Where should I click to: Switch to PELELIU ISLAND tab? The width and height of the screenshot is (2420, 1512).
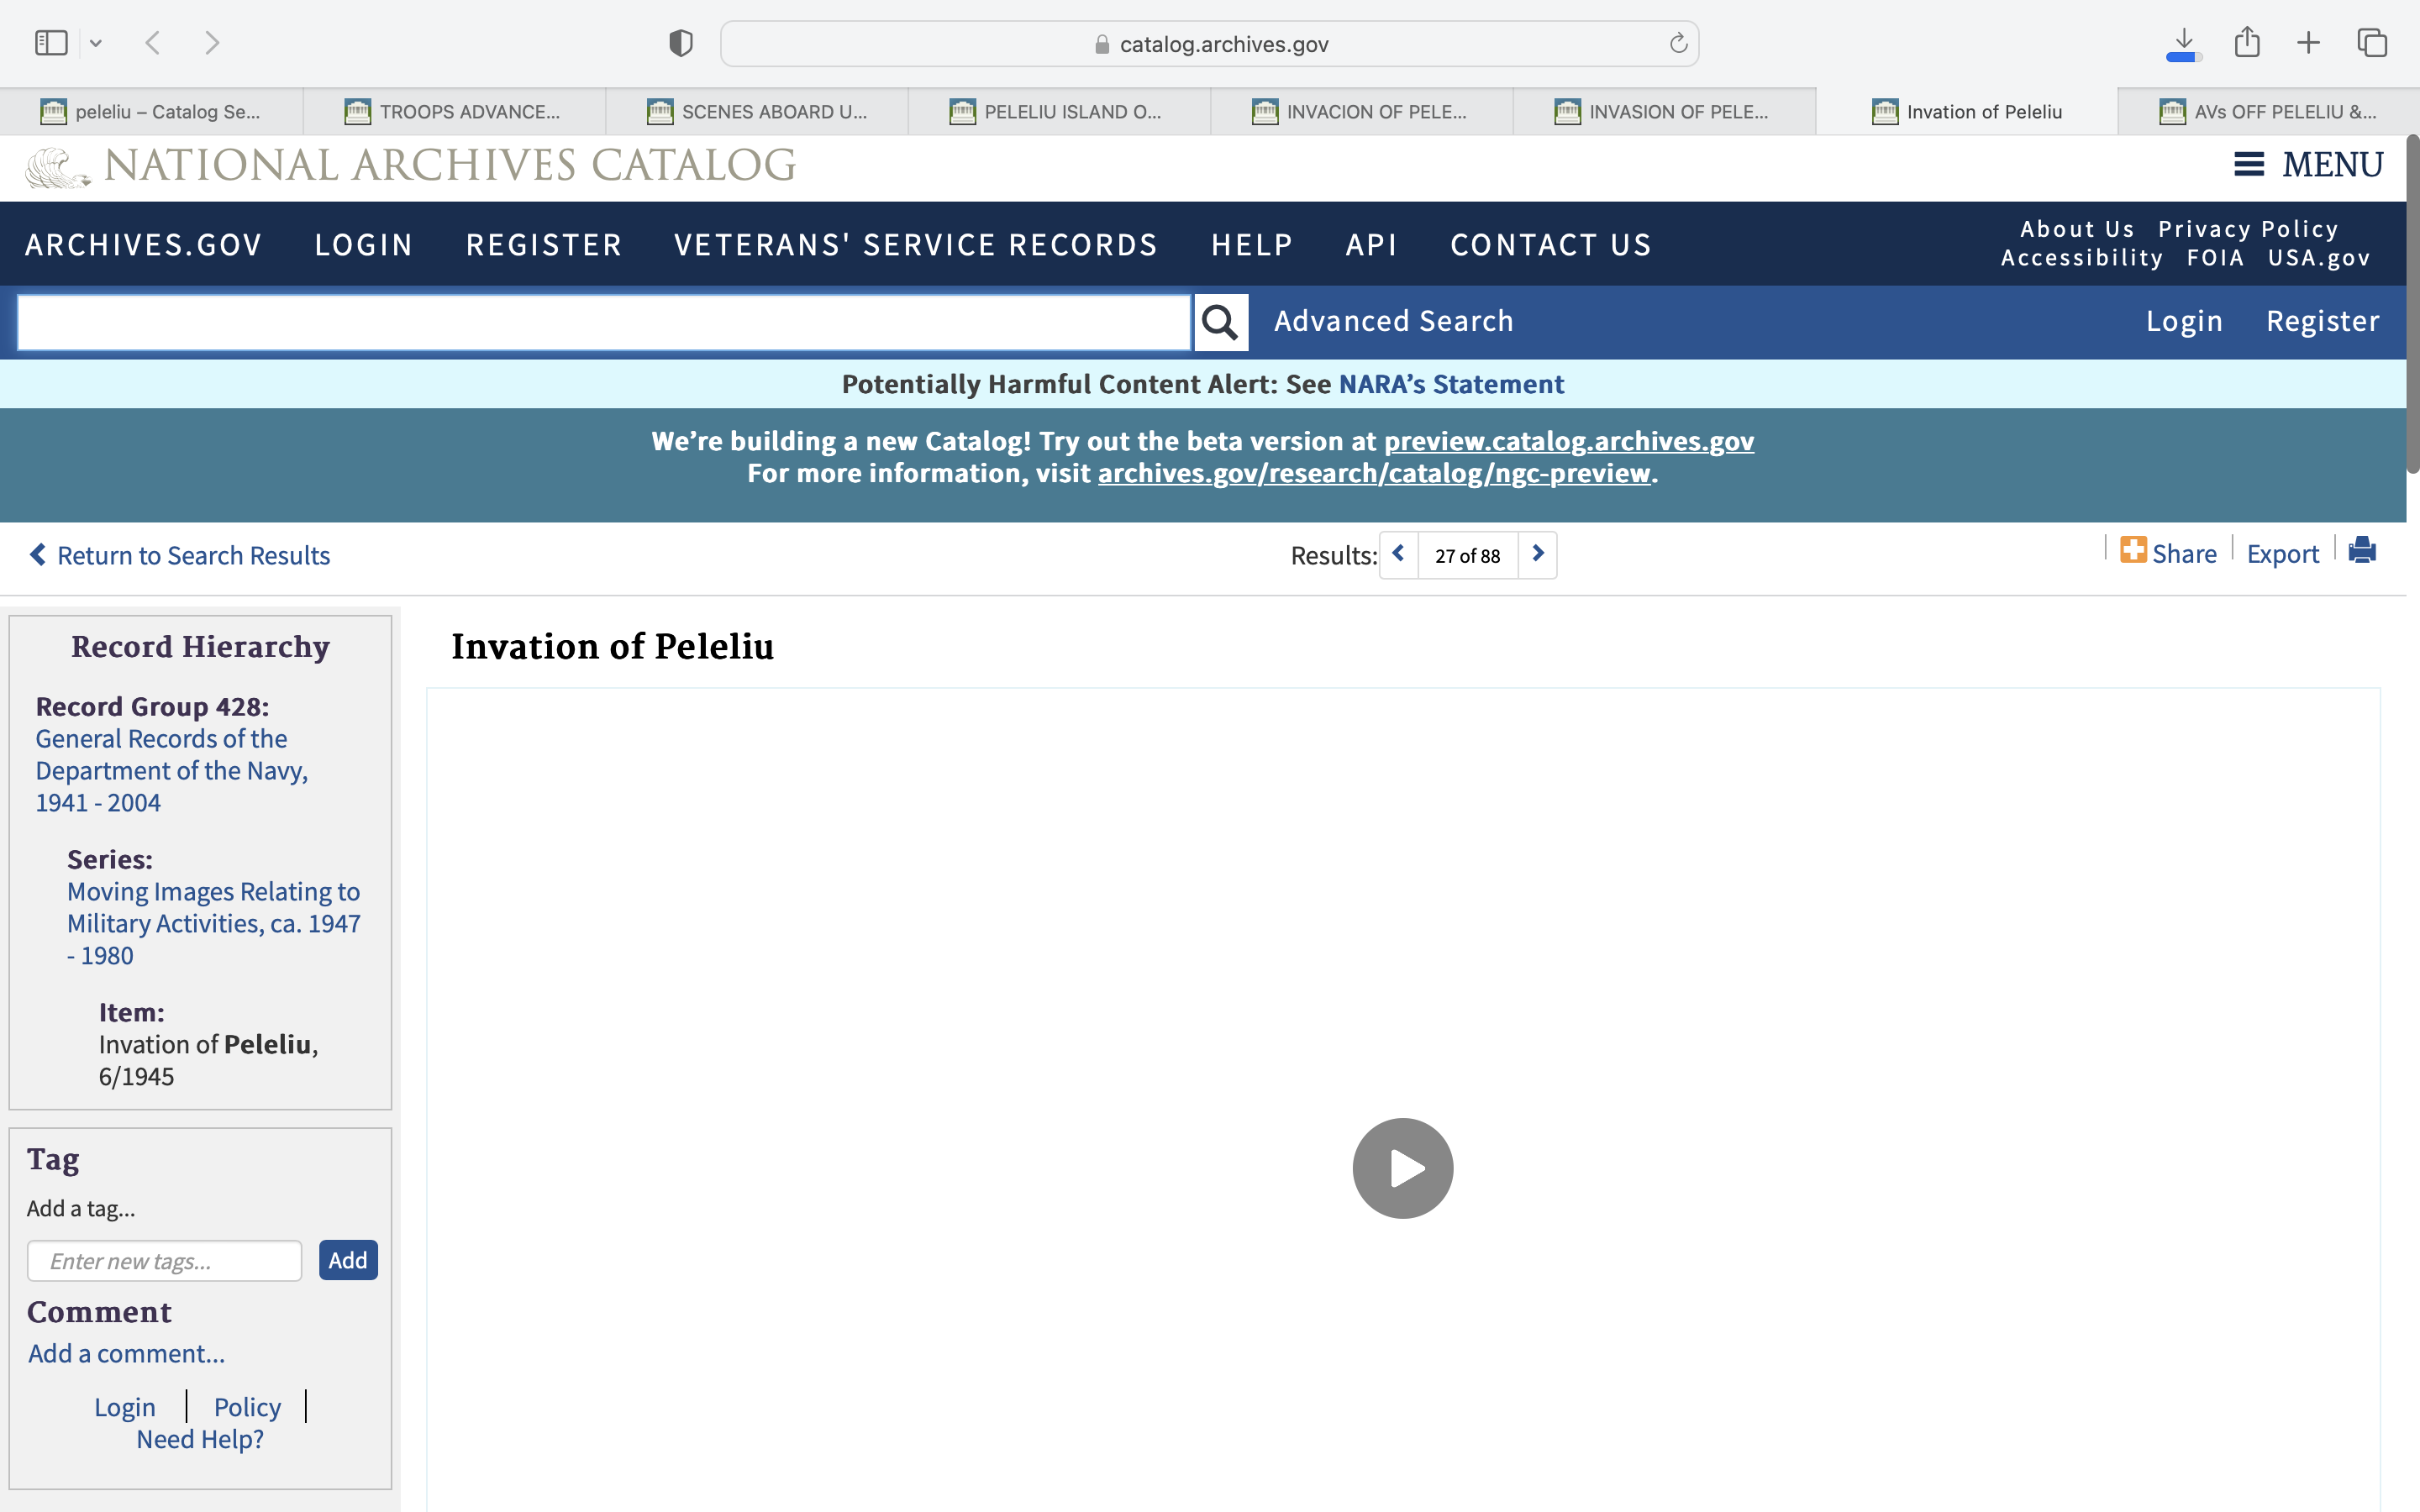(x=1058, y=112)
